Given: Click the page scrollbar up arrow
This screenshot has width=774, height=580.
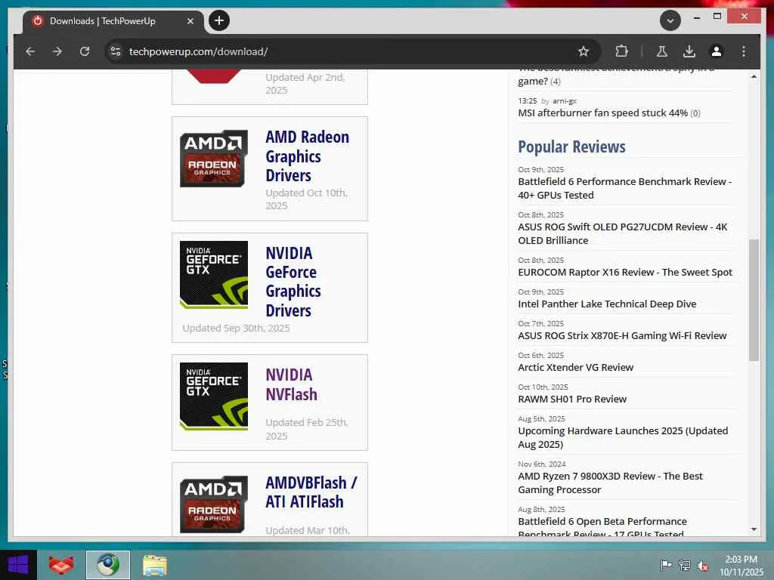Looking at the screenshot, I should point(754,76).
